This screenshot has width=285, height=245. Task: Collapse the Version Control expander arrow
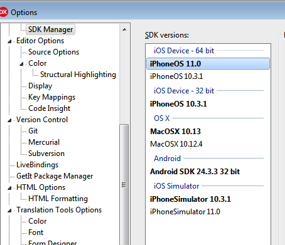tap(9, 120)
